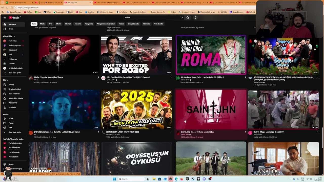Open YouTube Premium in the sidebar
The width and height of the screenshot is (324, 182).
pos(13,143)
